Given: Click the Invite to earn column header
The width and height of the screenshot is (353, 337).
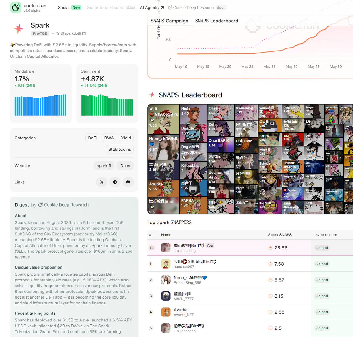Looking at the screenshot, I should pyautogui.click(x=326, y=235).
